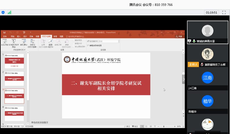Click the save icon in PowerPoint title bar

tap(4, 32)
